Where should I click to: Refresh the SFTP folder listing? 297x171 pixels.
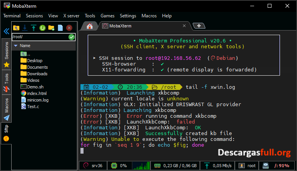[x=43, y=28]
